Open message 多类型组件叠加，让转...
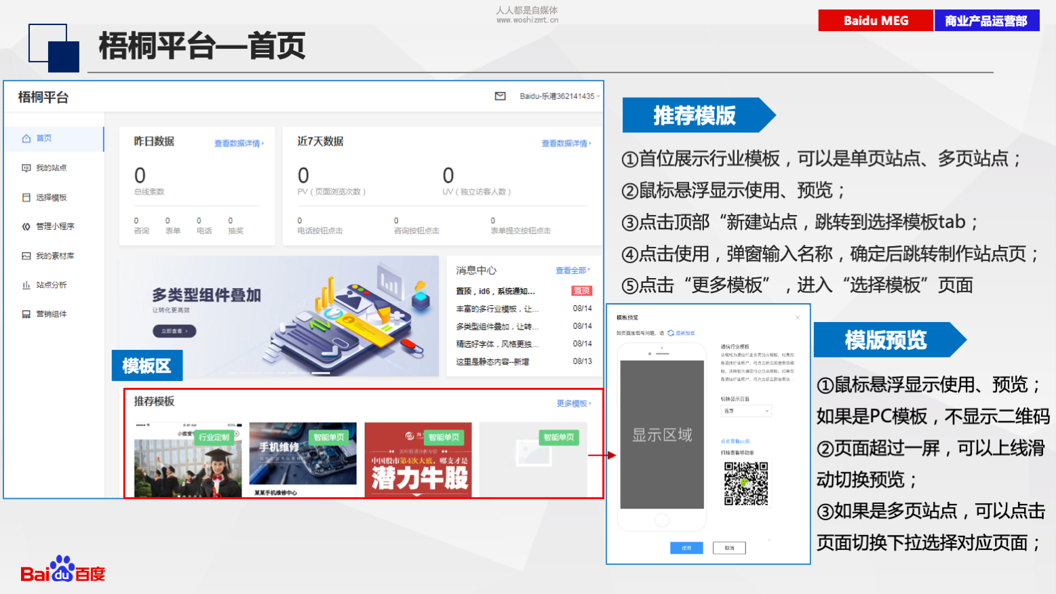This screenshot has width=1056, height=594. point(497,326)
